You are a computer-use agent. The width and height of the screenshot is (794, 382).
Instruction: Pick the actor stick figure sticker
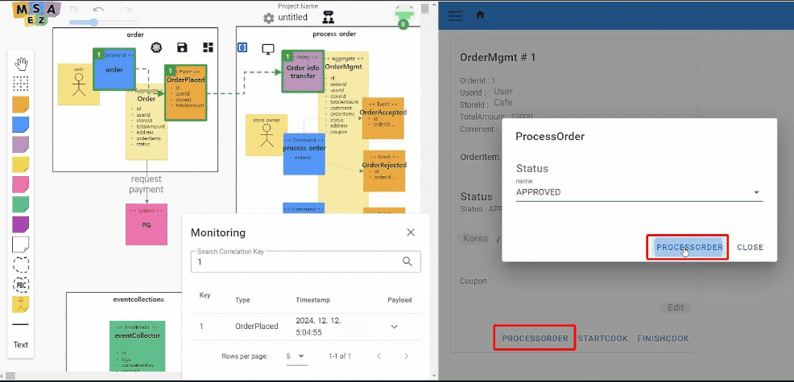pos(21,304)
